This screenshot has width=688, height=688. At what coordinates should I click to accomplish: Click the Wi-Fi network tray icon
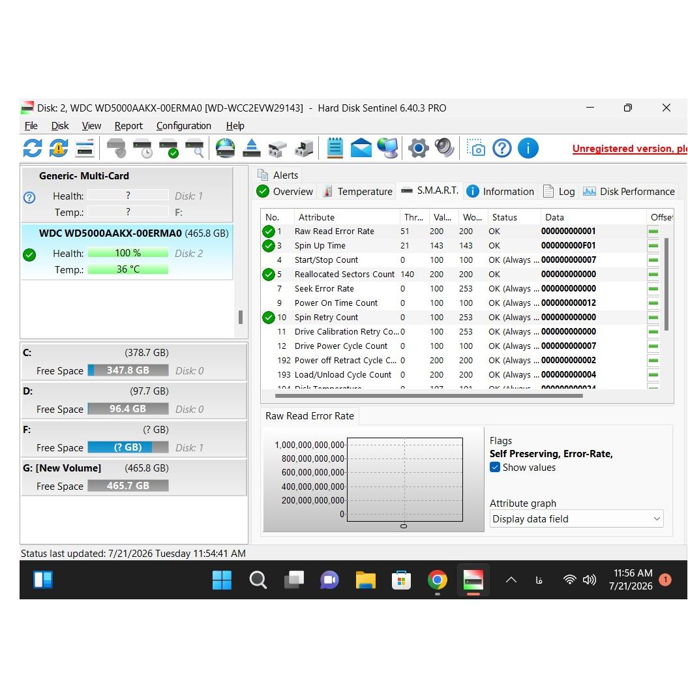pyautogui.click(x=569, y=580)
